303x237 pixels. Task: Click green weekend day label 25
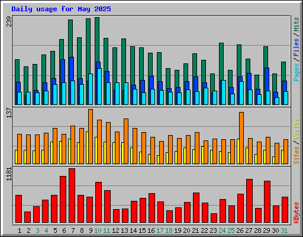pos(231,230)
